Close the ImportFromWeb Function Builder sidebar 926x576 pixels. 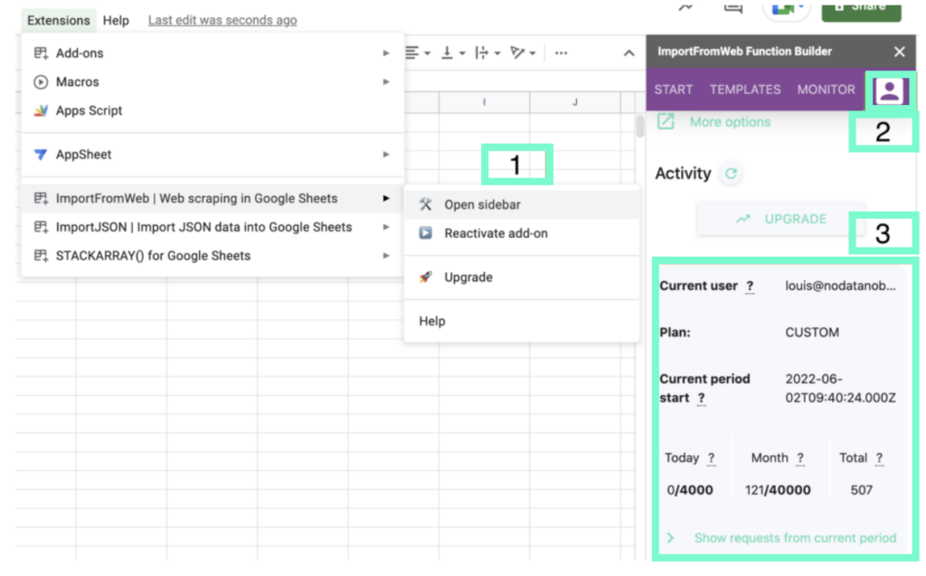[899, 52]
